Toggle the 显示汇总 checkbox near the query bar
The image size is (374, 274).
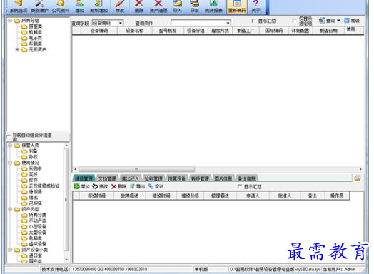click(254, 21)
